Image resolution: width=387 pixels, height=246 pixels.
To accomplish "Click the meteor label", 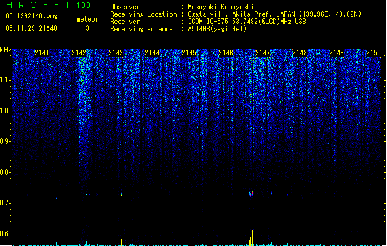I will click(87, 19).
